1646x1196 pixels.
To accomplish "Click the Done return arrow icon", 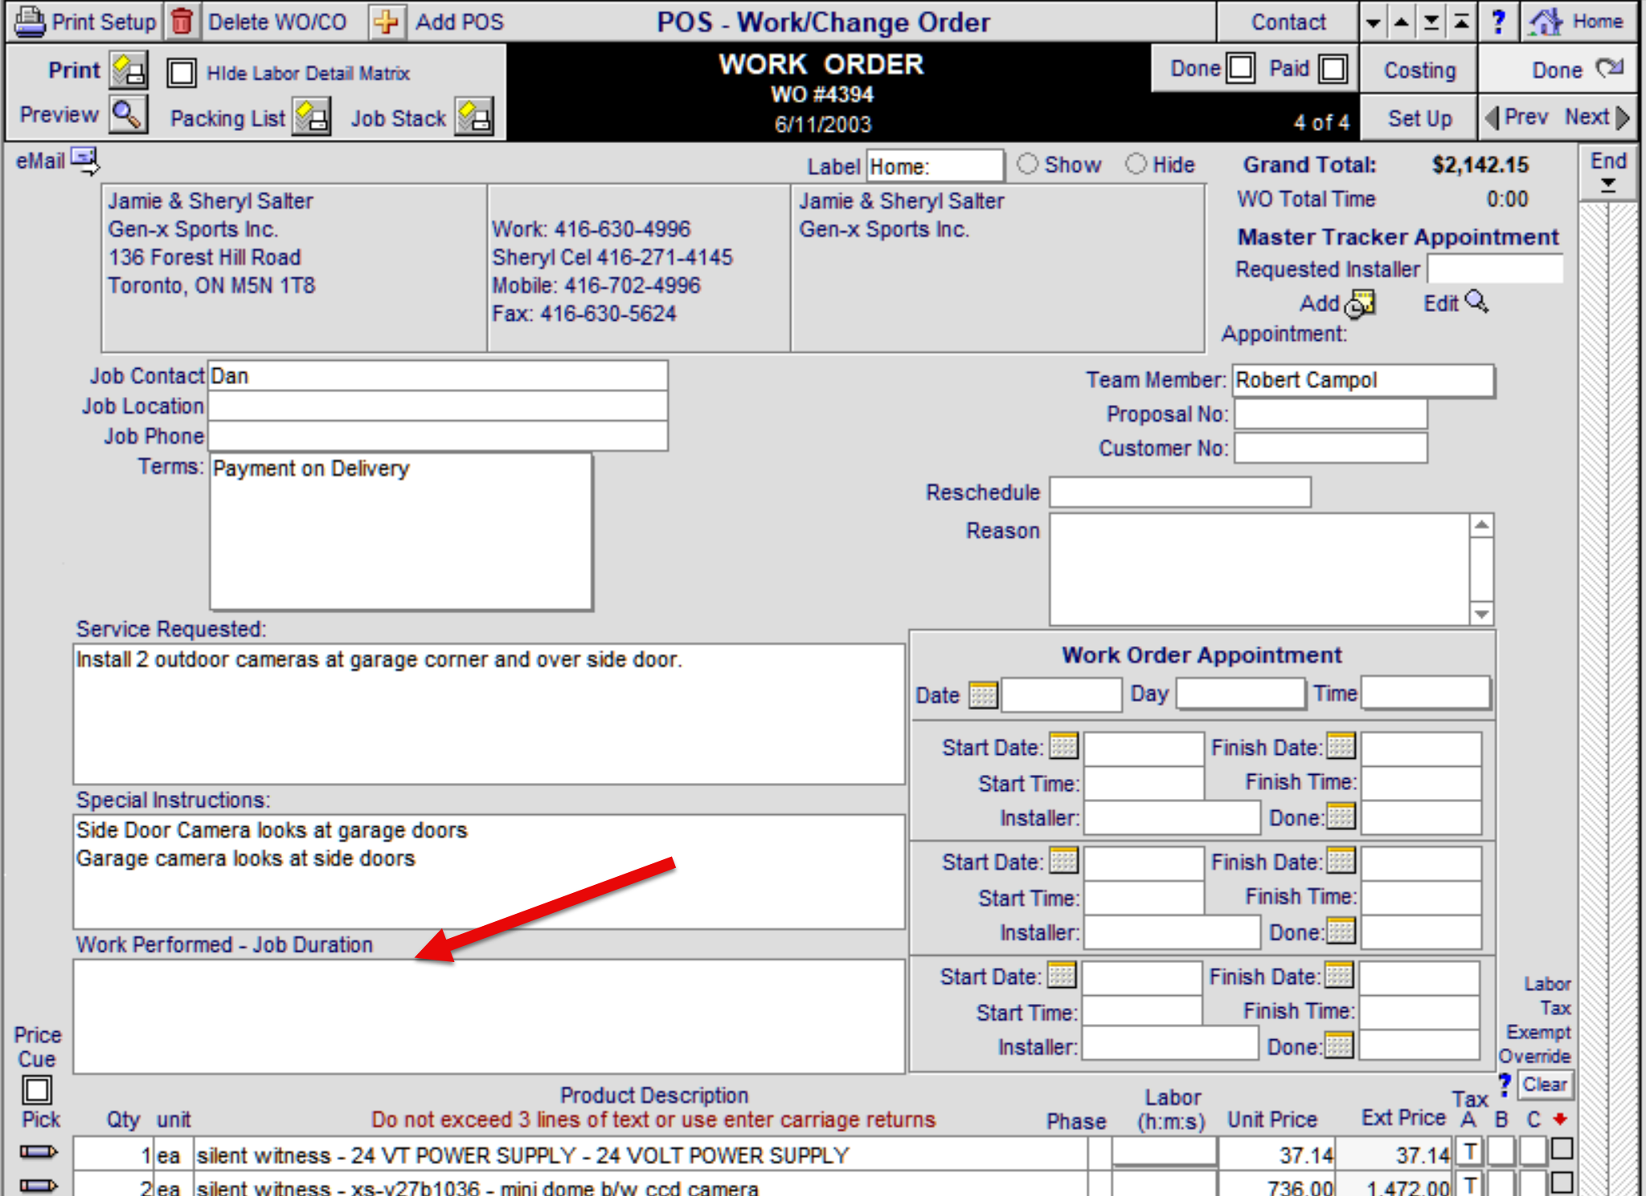I will tap(1610, 68).
